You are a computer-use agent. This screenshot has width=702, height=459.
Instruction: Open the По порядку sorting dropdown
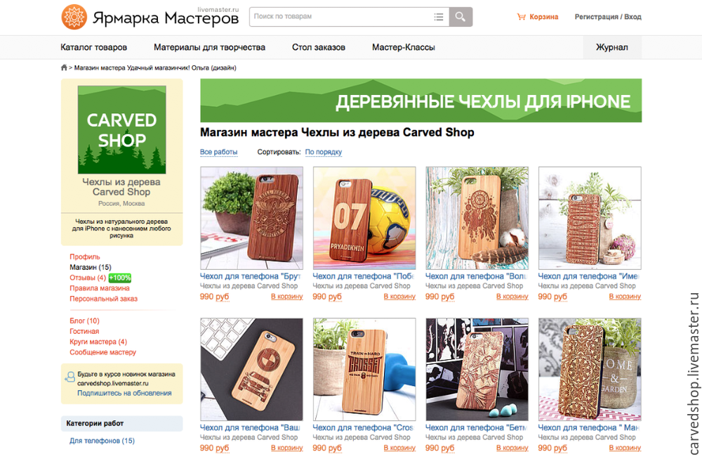click(323, 152)
